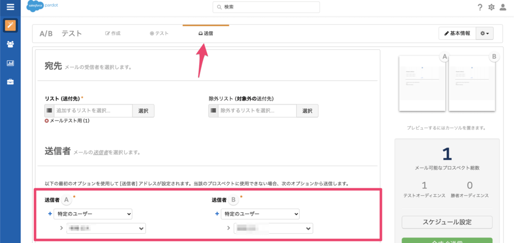Click the 検索 search field

(266, 7)
